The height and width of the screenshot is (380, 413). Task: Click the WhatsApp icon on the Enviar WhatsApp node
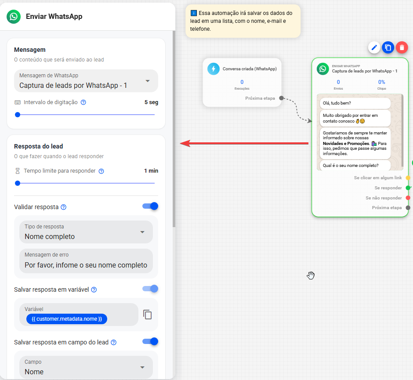[x=322, y=69]
